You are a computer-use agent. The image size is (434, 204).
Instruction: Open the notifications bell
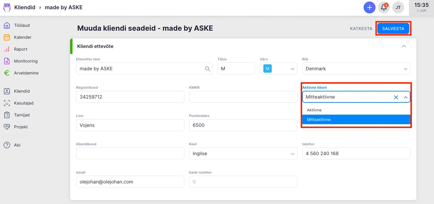[384, 7]
